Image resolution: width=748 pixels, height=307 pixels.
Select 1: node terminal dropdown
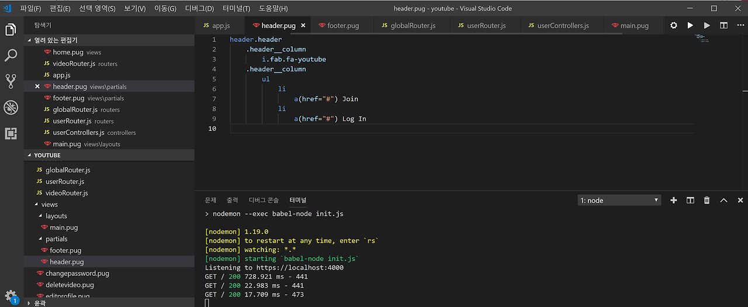click(x=619, y=200)
